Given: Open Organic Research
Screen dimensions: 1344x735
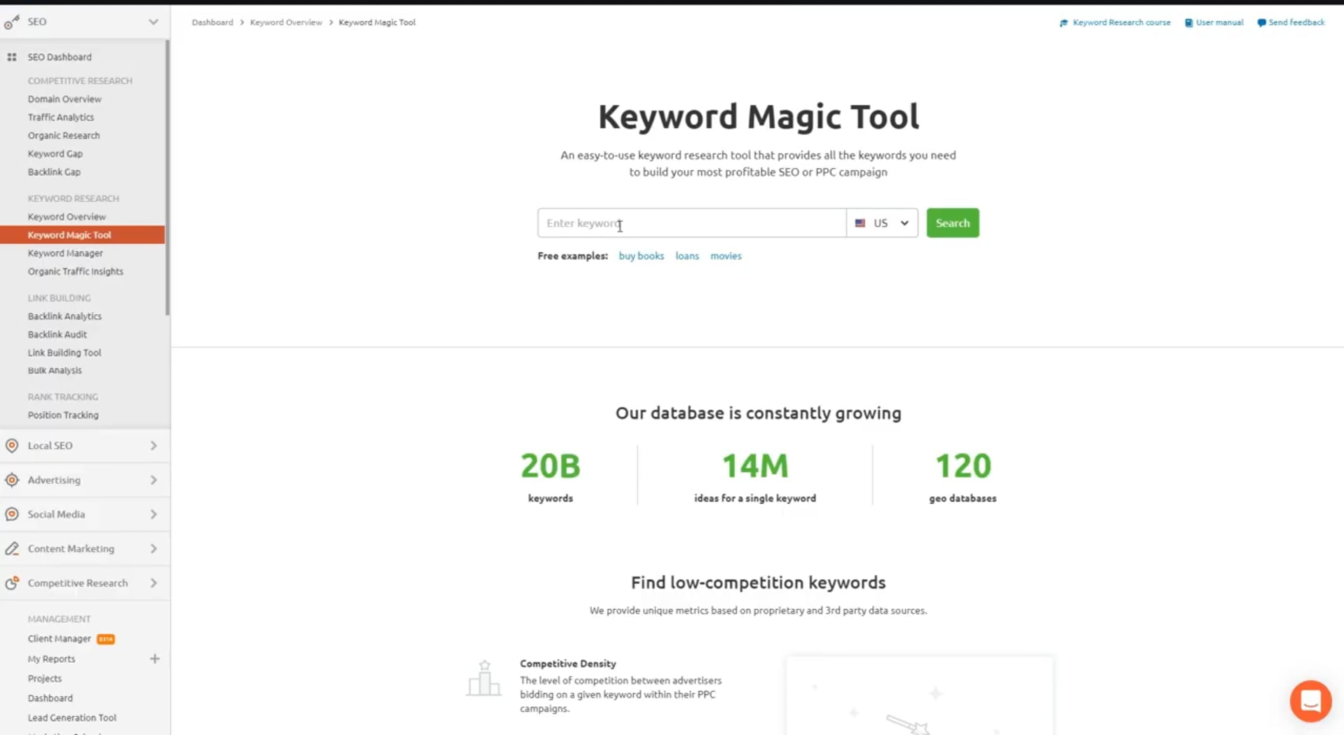Looking at the screenshot, I should pos(64,135).
